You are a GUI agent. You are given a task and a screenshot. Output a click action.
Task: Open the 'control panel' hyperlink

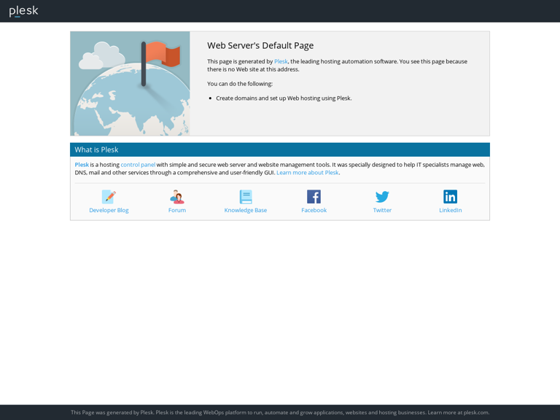138,165
